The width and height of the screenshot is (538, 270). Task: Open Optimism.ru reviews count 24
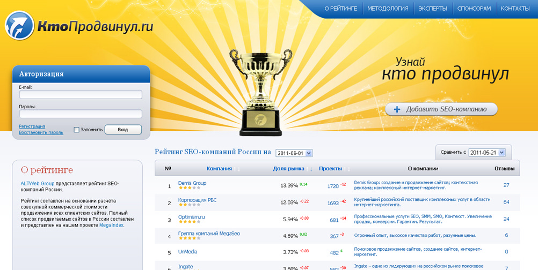pyautogui.click(x=506, y=219)
